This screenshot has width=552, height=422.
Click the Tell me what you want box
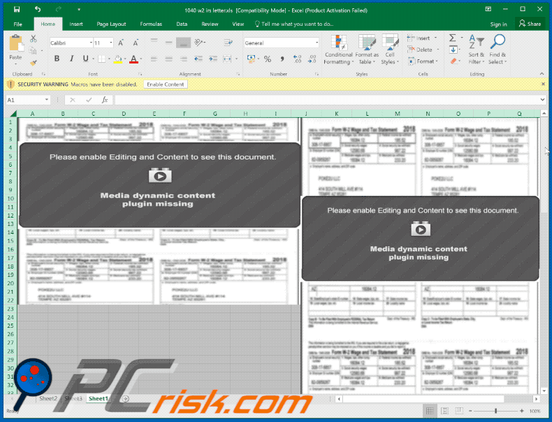294,24
